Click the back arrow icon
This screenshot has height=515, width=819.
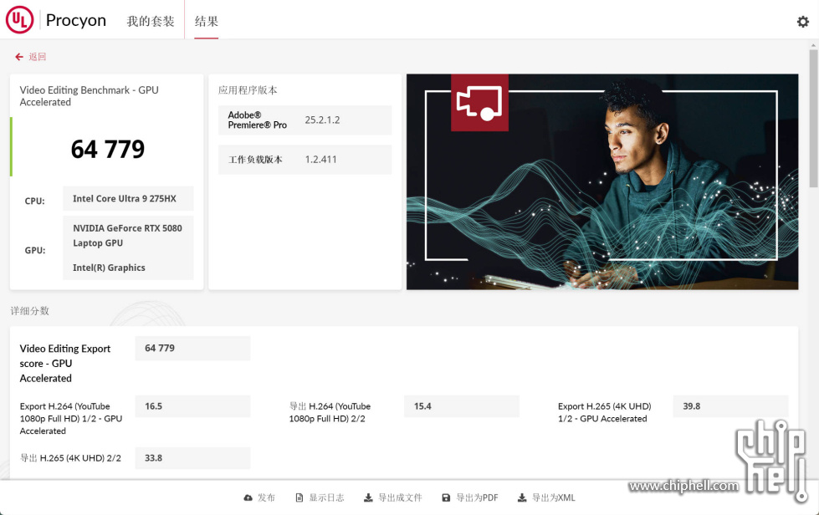19,57
